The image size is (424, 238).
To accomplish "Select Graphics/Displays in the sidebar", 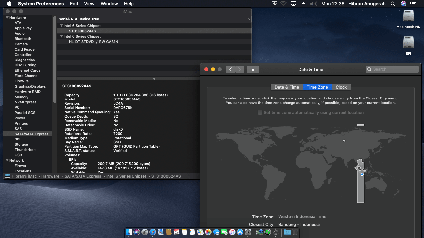I will pyautogui.click(x=30, y=86).
